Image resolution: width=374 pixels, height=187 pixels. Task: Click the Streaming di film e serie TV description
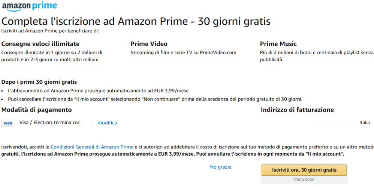(183, 53)
